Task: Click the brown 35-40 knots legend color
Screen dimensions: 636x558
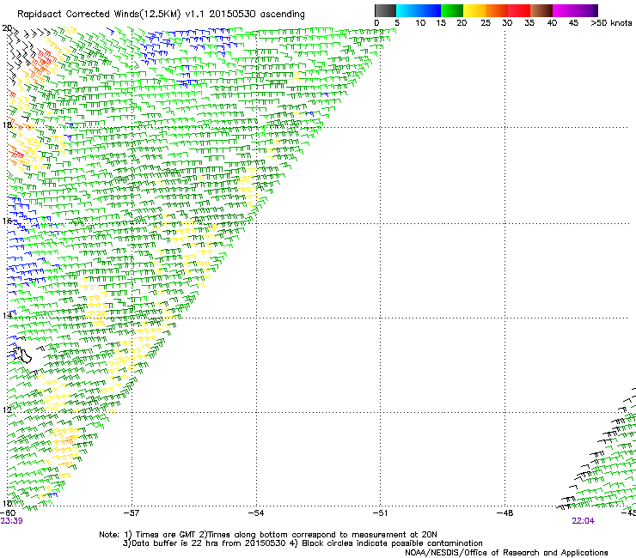Action: coord(541,10)
